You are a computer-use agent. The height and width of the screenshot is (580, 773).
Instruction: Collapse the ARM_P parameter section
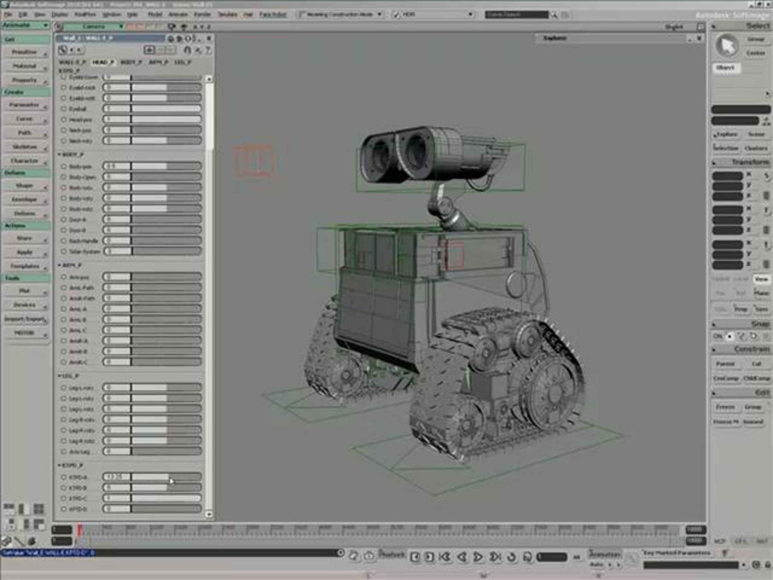click(59, 266)
